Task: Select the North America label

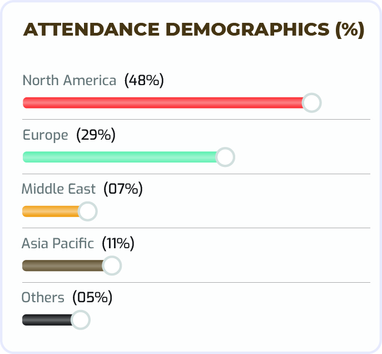Action: [x=70, y=80]
